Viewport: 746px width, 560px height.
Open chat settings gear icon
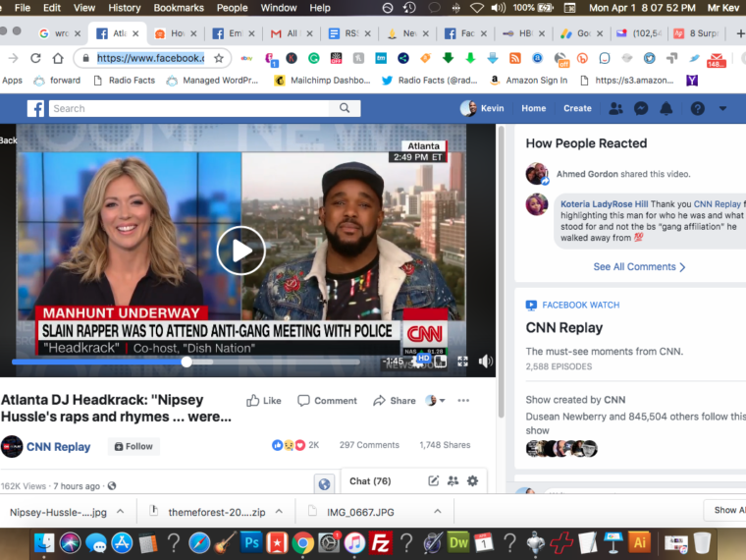472,481
